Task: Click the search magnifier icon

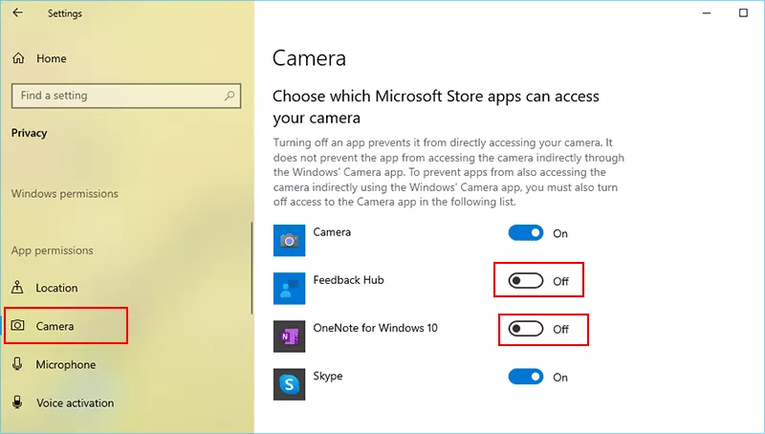Action: pyautogui.click(x=229, y=96)
